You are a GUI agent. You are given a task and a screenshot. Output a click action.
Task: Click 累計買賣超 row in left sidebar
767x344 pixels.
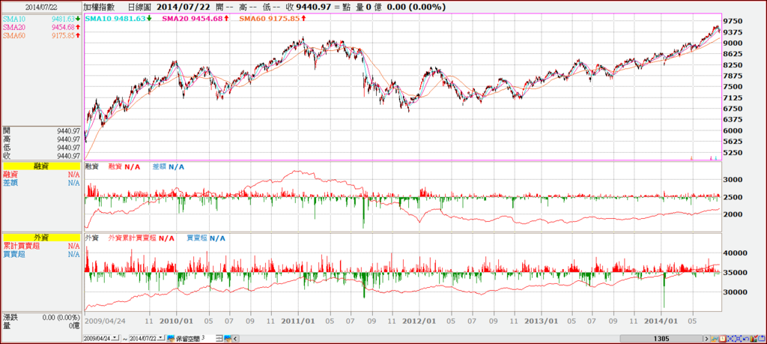coord(41,246)
